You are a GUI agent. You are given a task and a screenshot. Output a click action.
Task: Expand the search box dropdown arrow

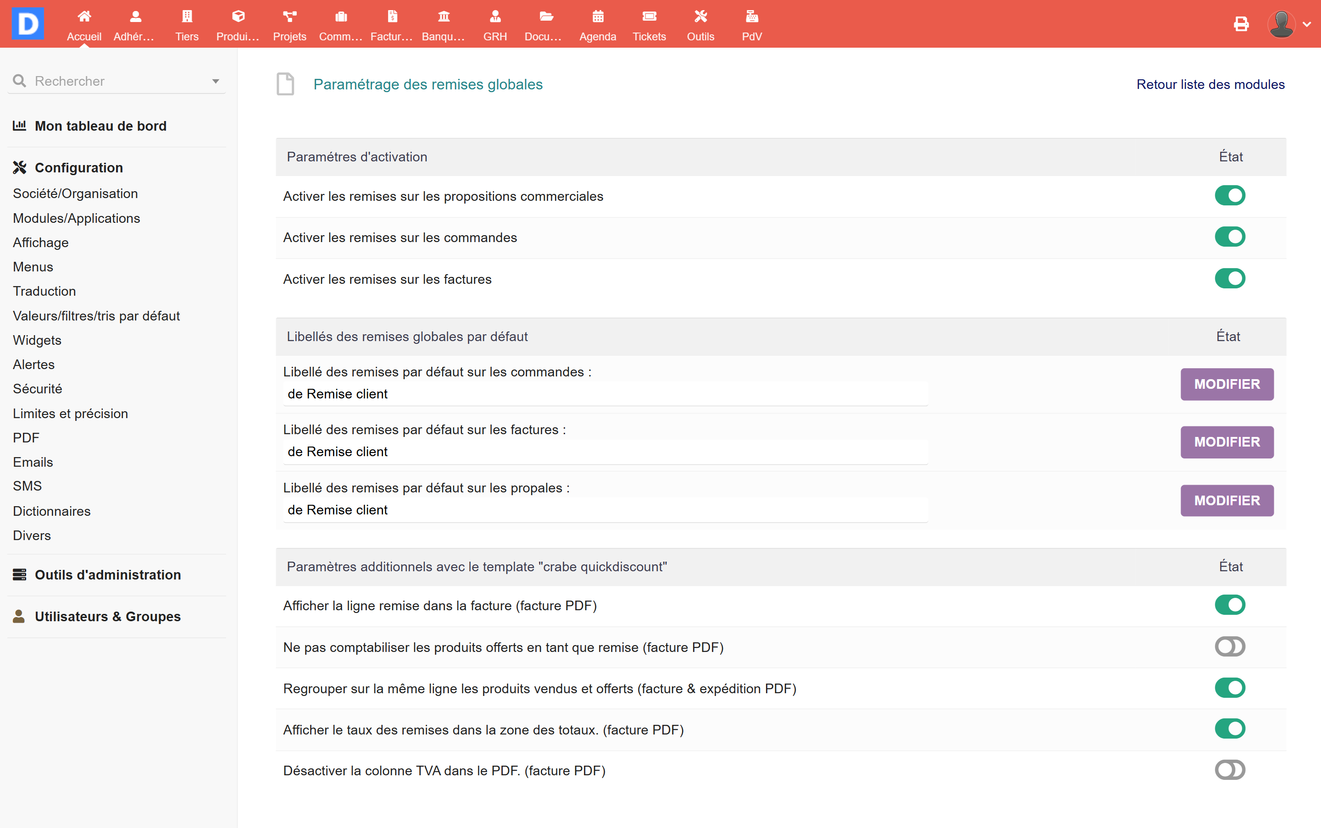point(215,81)
